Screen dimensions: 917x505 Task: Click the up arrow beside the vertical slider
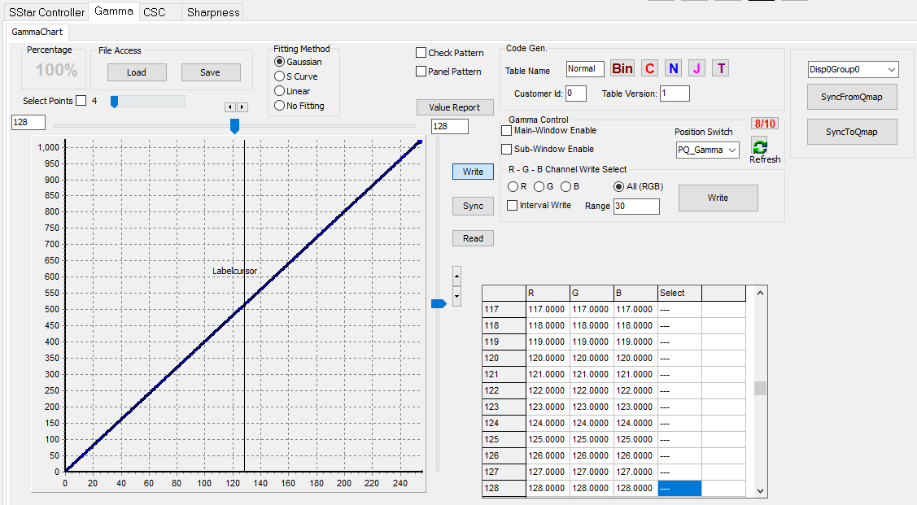click(456, 276)
